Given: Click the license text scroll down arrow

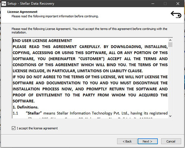Looking at the screenshot, I should 171,116.
